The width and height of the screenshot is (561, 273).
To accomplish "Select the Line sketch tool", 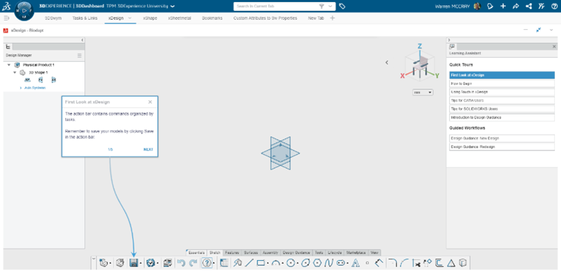I will click(249, 263).
